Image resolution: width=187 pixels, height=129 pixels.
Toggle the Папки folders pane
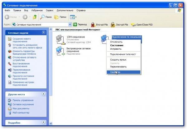60,17
